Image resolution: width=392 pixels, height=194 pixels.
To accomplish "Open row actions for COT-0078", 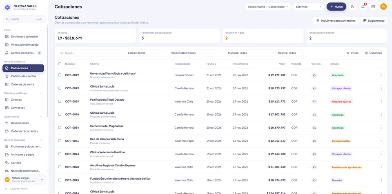I will pos(381,115).
